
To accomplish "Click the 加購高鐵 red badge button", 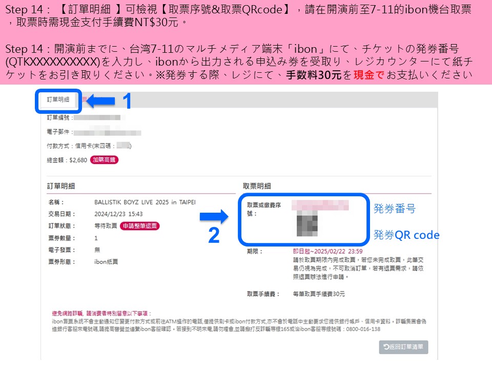I will point(104,160).
